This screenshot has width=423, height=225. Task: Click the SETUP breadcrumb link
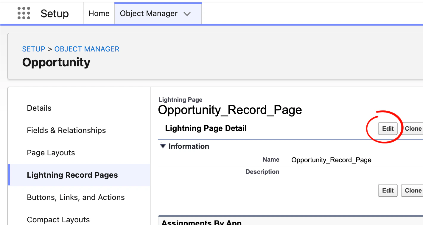tap(34, 49)
